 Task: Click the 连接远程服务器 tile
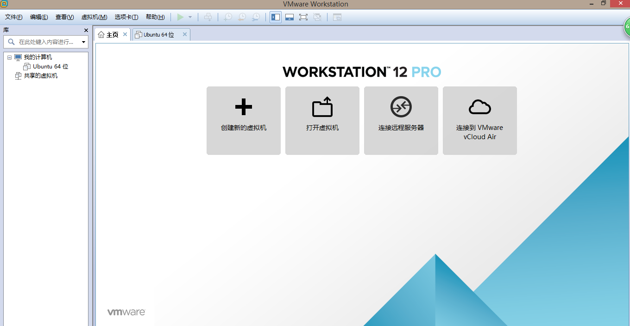pyautogui.click(x=401, y=121)
